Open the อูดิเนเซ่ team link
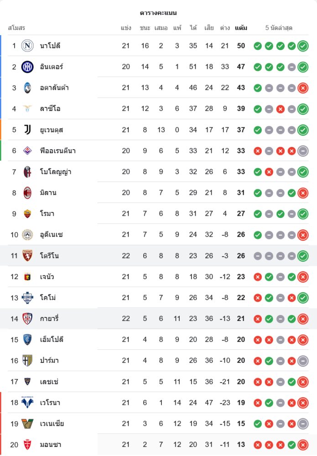 (x=52, y=235)
